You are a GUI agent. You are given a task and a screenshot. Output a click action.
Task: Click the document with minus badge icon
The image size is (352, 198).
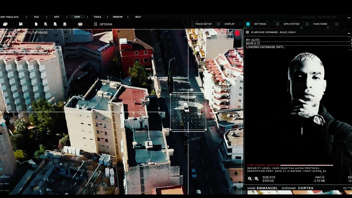click(x=46, y=24)
